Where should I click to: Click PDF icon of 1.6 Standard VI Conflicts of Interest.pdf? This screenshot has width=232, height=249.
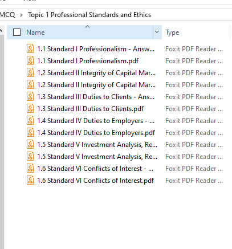click(x=30, y=181)
